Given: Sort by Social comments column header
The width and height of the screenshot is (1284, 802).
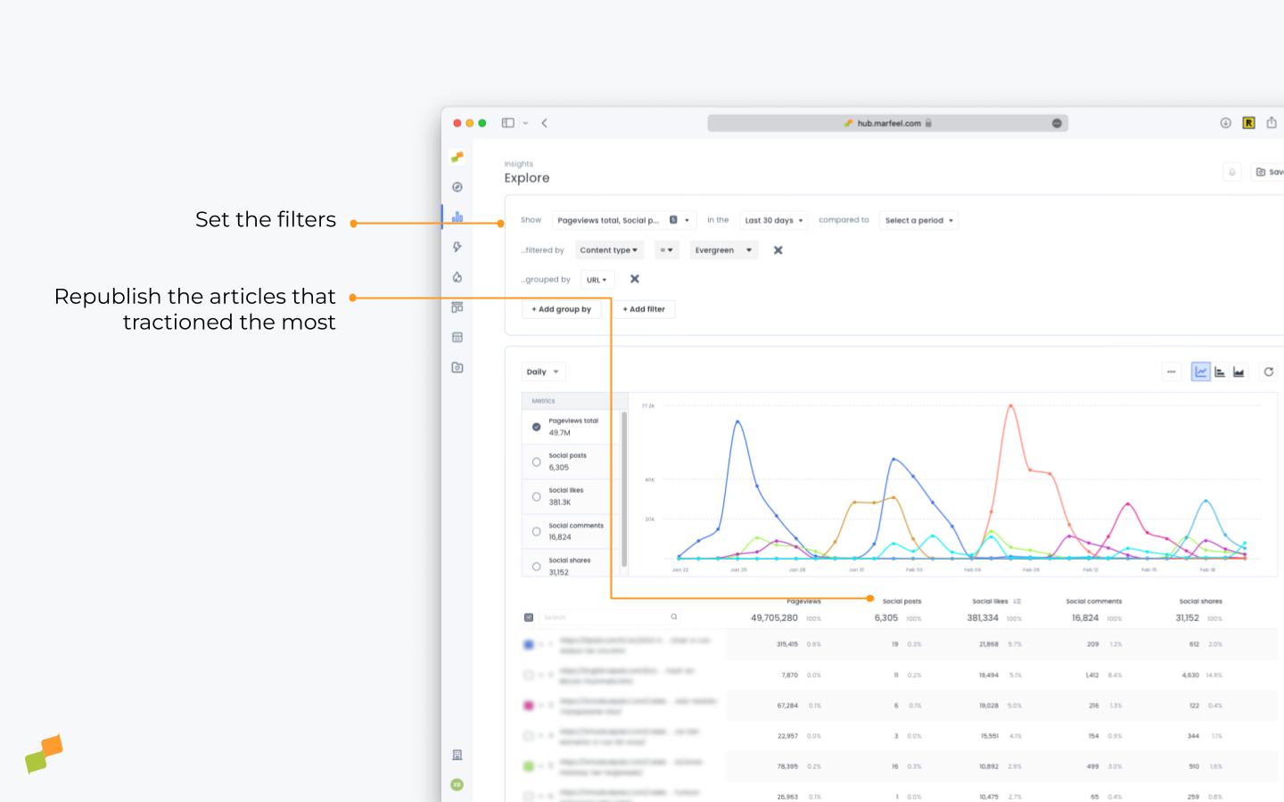Looking at the screenshot, I should 1093,601.
